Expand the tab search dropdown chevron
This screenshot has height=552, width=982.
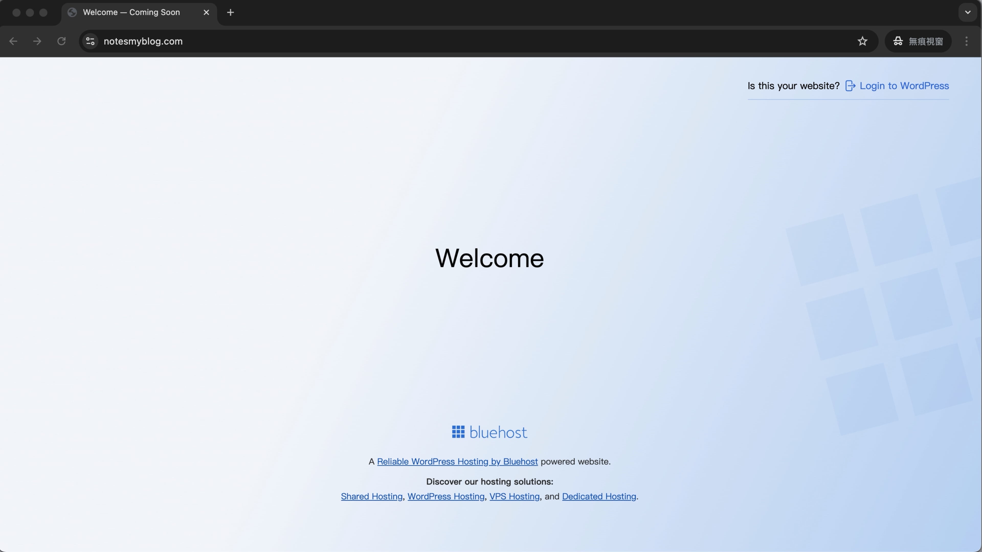(x=967, y=13)
